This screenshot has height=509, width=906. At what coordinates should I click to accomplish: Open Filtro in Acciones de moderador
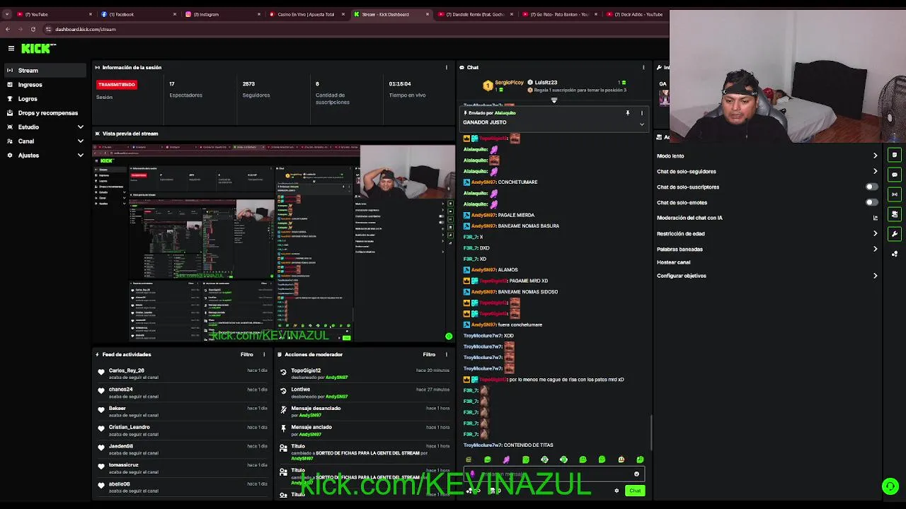[429, 354]
